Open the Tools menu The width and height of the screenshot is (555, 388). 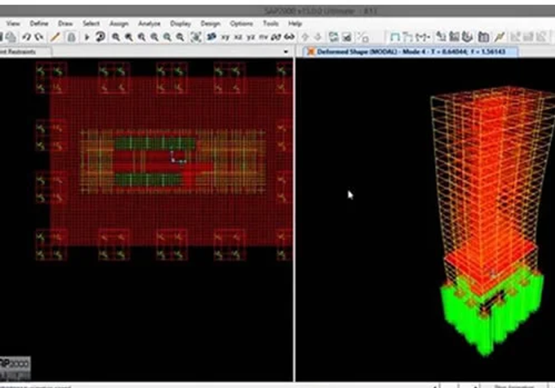[271, 24]
